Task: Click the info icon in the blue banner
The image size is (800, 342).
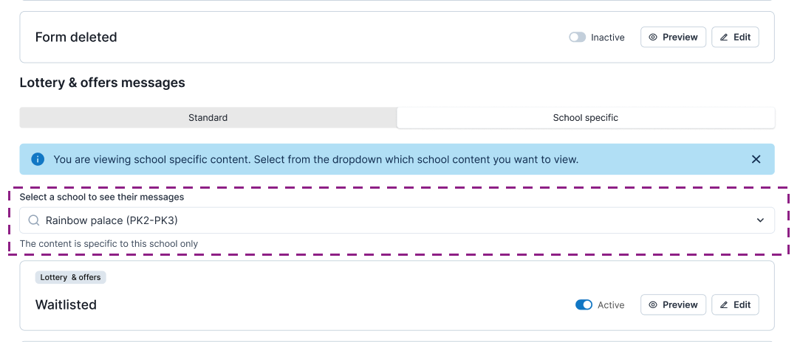Action: click(x=38, y=159)
